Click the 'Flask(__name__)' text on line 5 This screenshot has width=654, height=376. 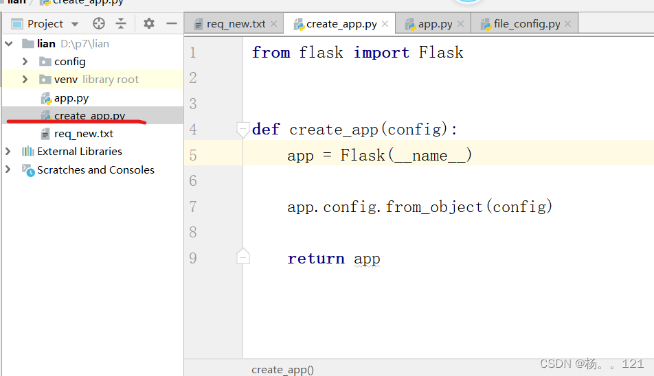(x=406, y=155)
